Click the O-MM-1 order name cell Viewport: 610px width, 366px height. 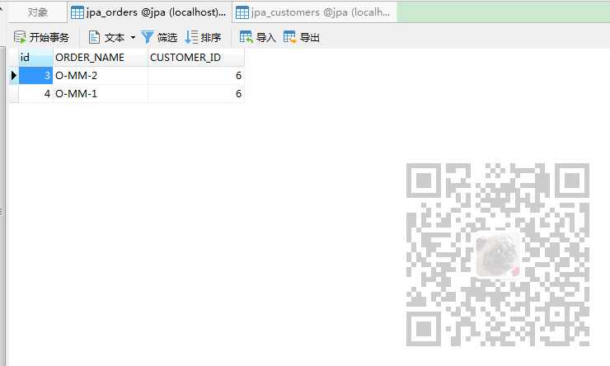tap(101, 94)
